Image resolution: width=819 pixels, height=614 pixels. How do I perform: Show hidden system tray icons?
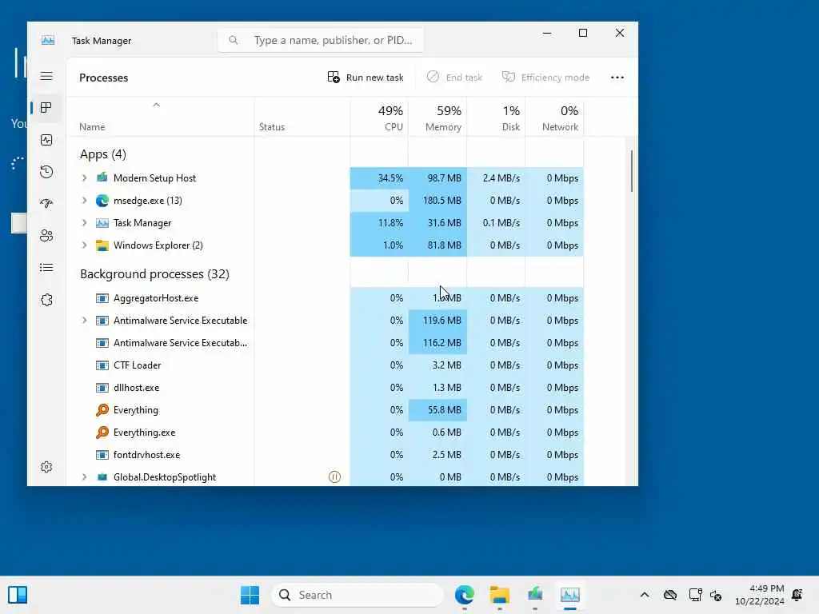(645, 595)
